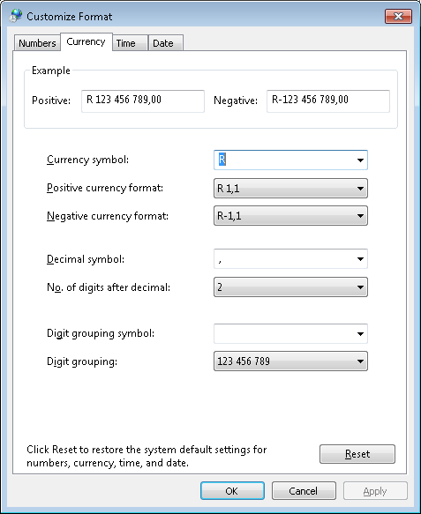
Task: Open the Positive currency format dropdown
Action: pyautogui.click(x=290, y=188)
